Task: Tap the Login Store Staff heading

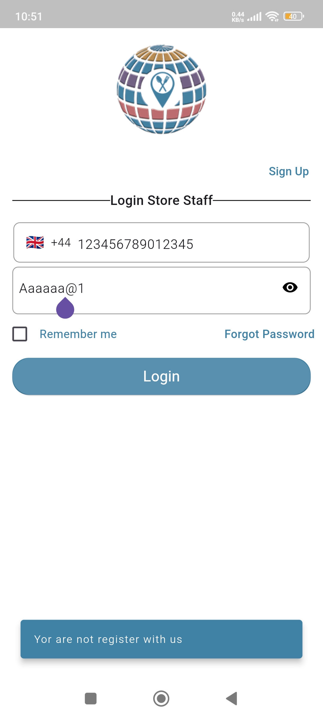Action: 161,200
